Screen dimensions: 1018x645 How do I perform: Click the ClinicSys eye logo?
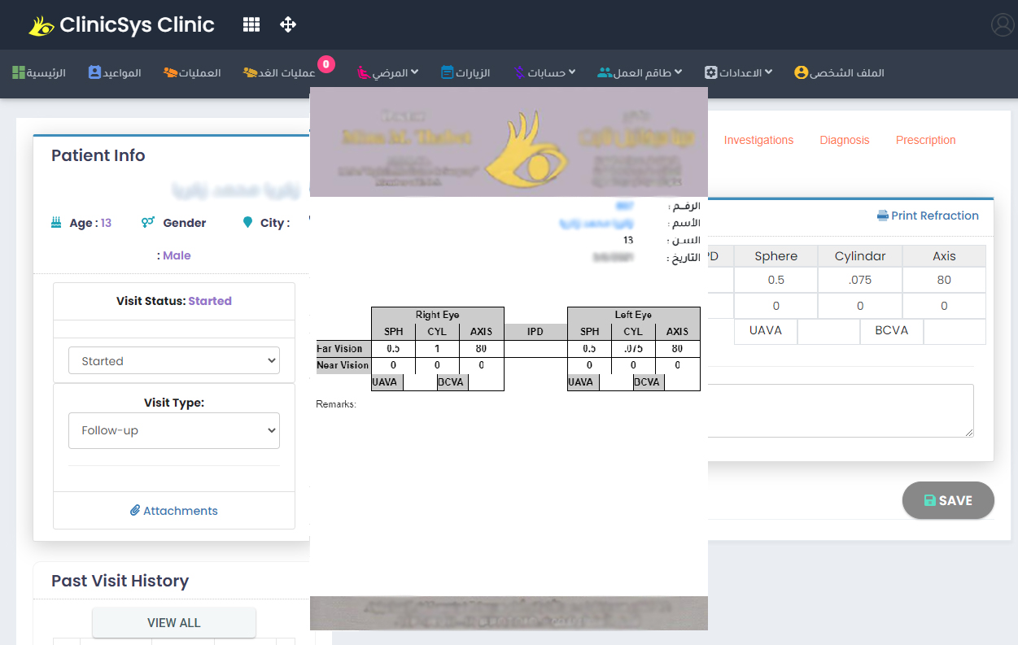pyautogui.click(x=41, y=26)
